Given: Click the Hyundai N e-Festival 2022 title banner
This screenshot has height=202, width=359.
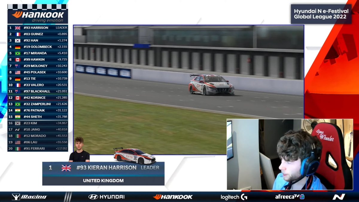Looking at the screenshot, I should tap(321, 13).
